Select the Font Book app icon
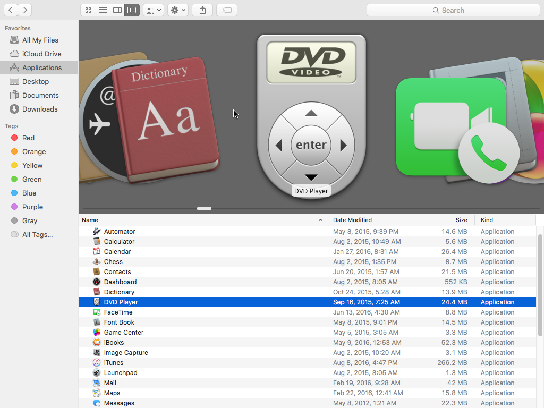This screenshot has width=544, height=408. click(97, 322)
